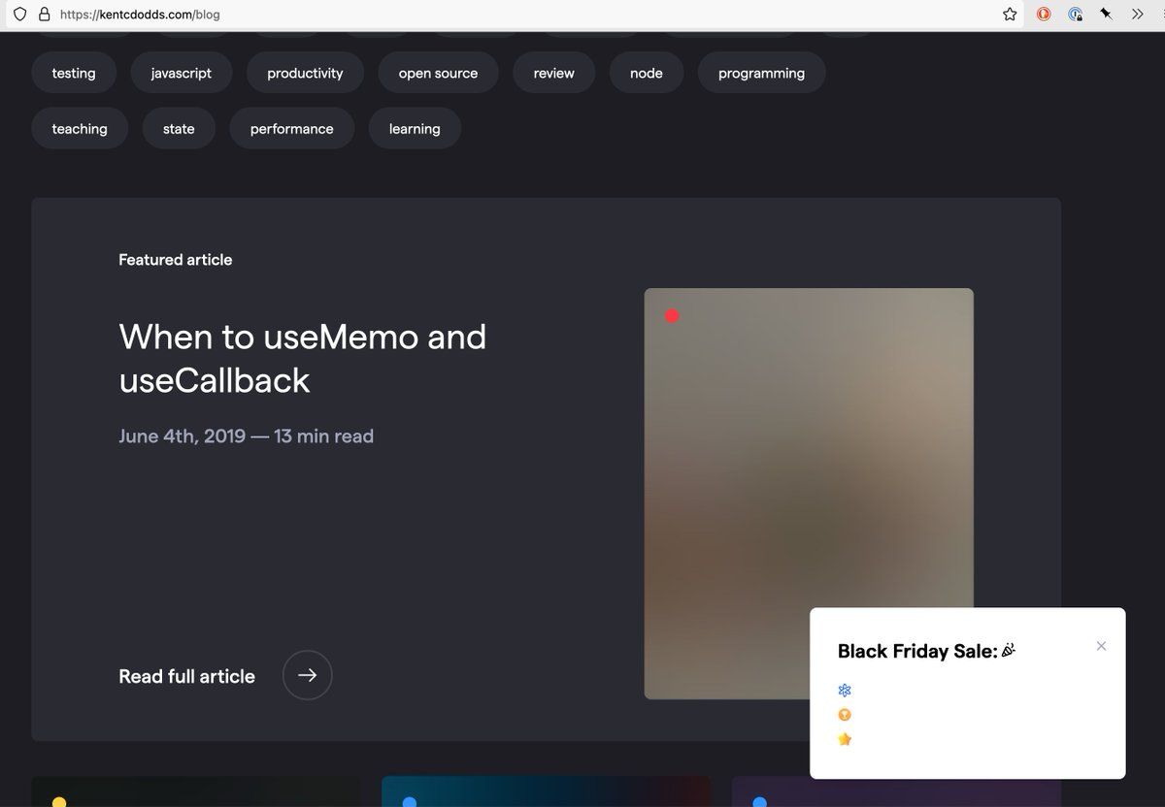Open the 1Password extension icon
The width and height of the screenshot is (1165, 807).
[x=1075, y=15]
